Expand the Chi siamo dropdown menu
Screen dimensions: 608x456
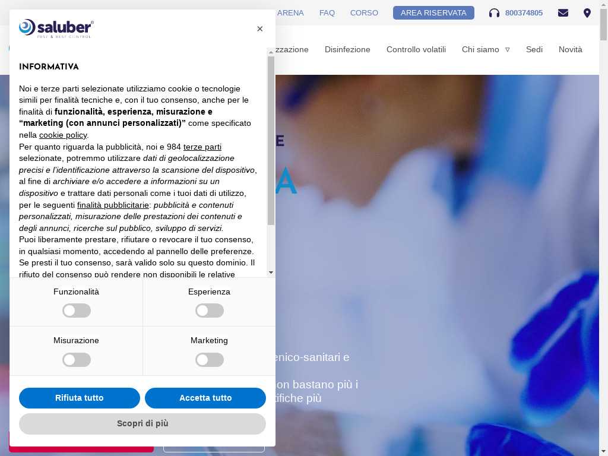(x=486, y=50)
